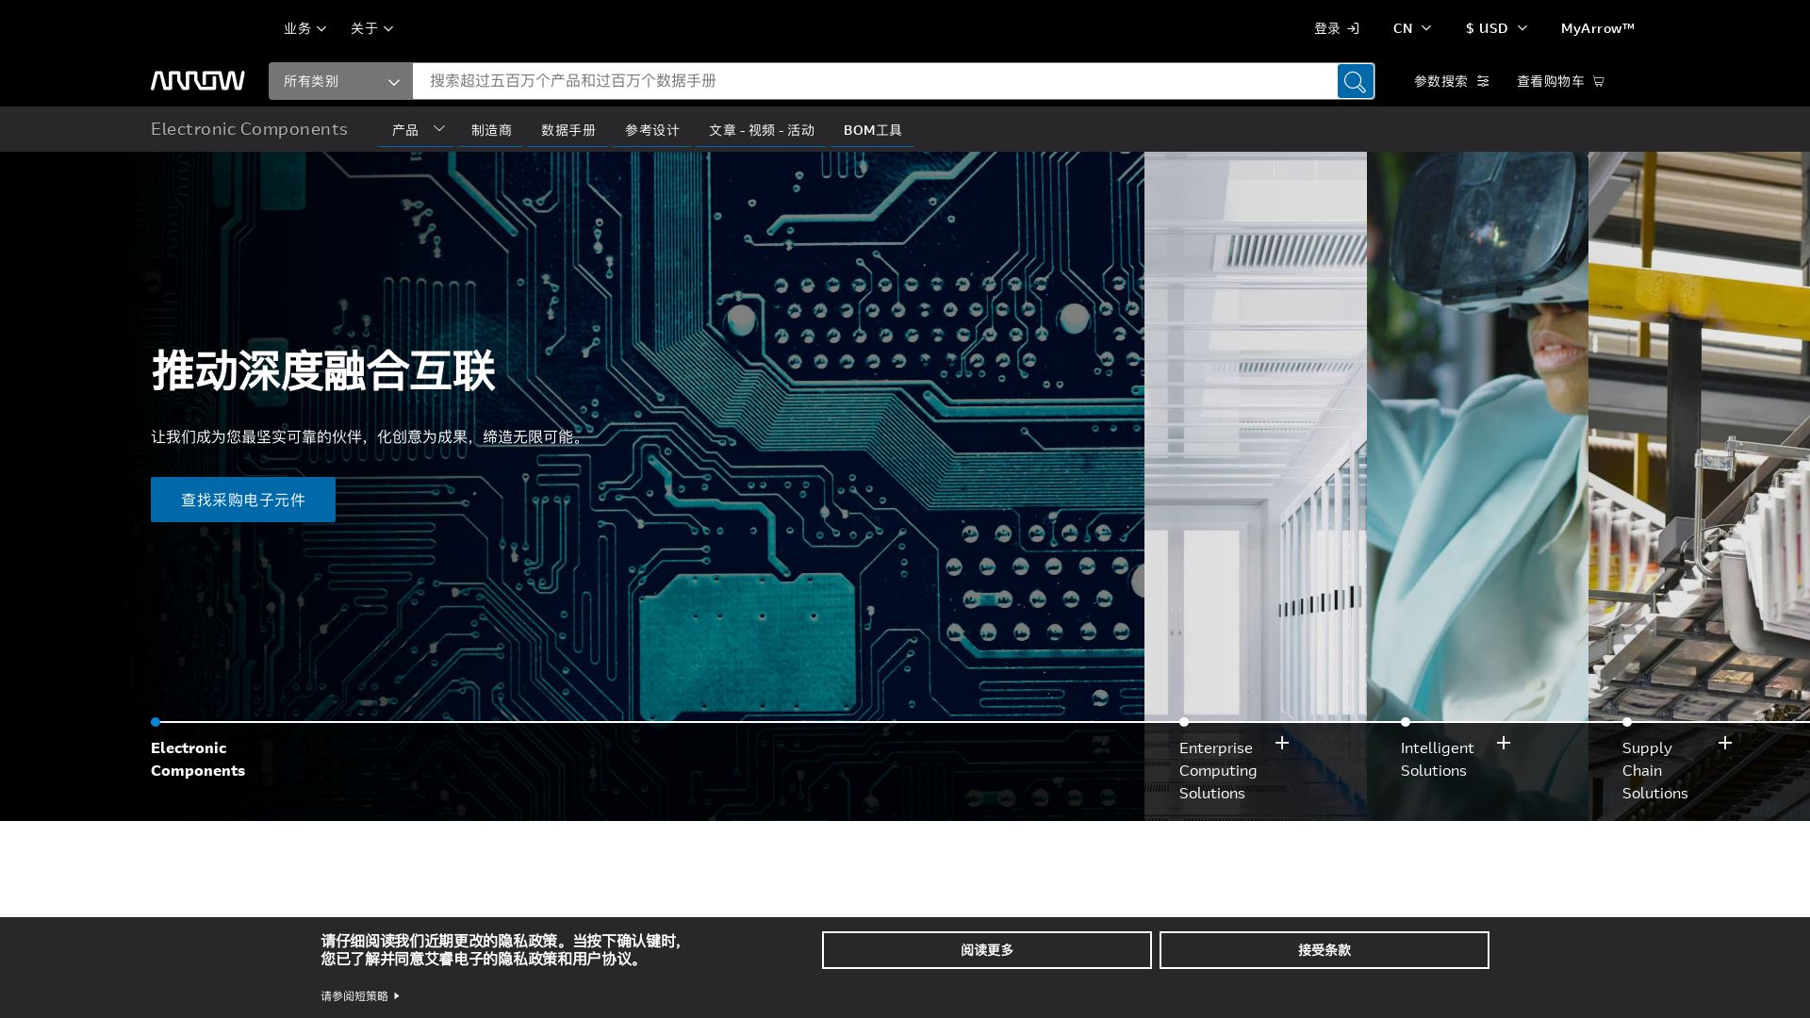This screenshot has width=1810, height=1018.
Task: Expand Intelligent Solutions plus icon
Action: tap(1504, 743)
